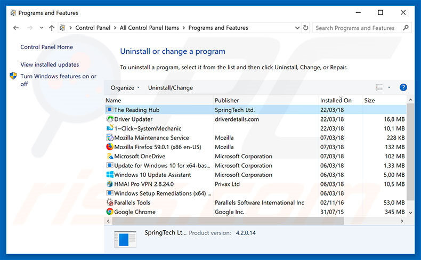This screenshot has height=260, width=421.
Task: Select The Reading Hub row text
Action: pos(136,110)
